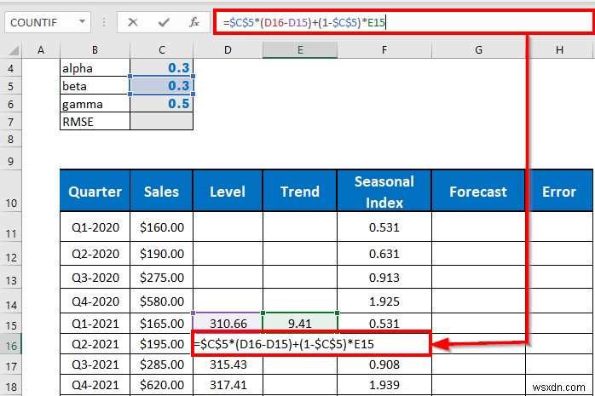595x396 pixels.
Task: Select column E header
Action: [x=300, y=50]
